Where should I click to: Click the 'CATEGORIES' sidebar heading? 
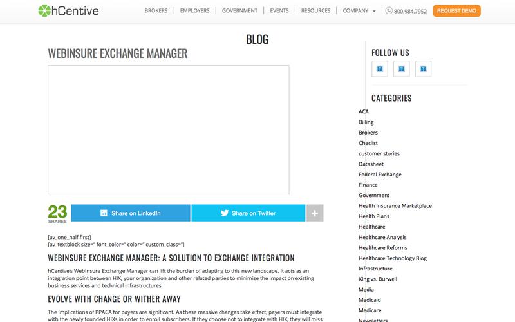point(391,99)
